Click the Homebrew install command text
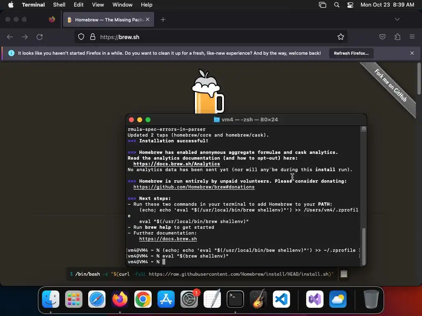This screenshot has height=316, width=422. (x=202, y=274)
